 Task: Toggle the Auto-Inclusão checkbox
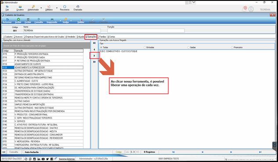23,152
